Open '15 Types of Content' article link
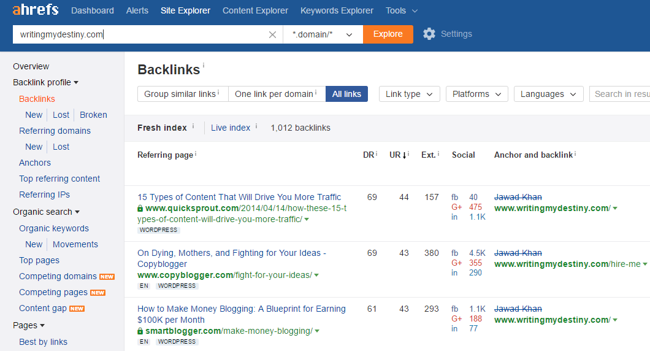The image size is (650, 351). tap(239, 197)
